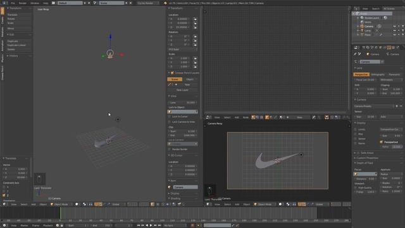Click the timeline editor type icon

4,225
